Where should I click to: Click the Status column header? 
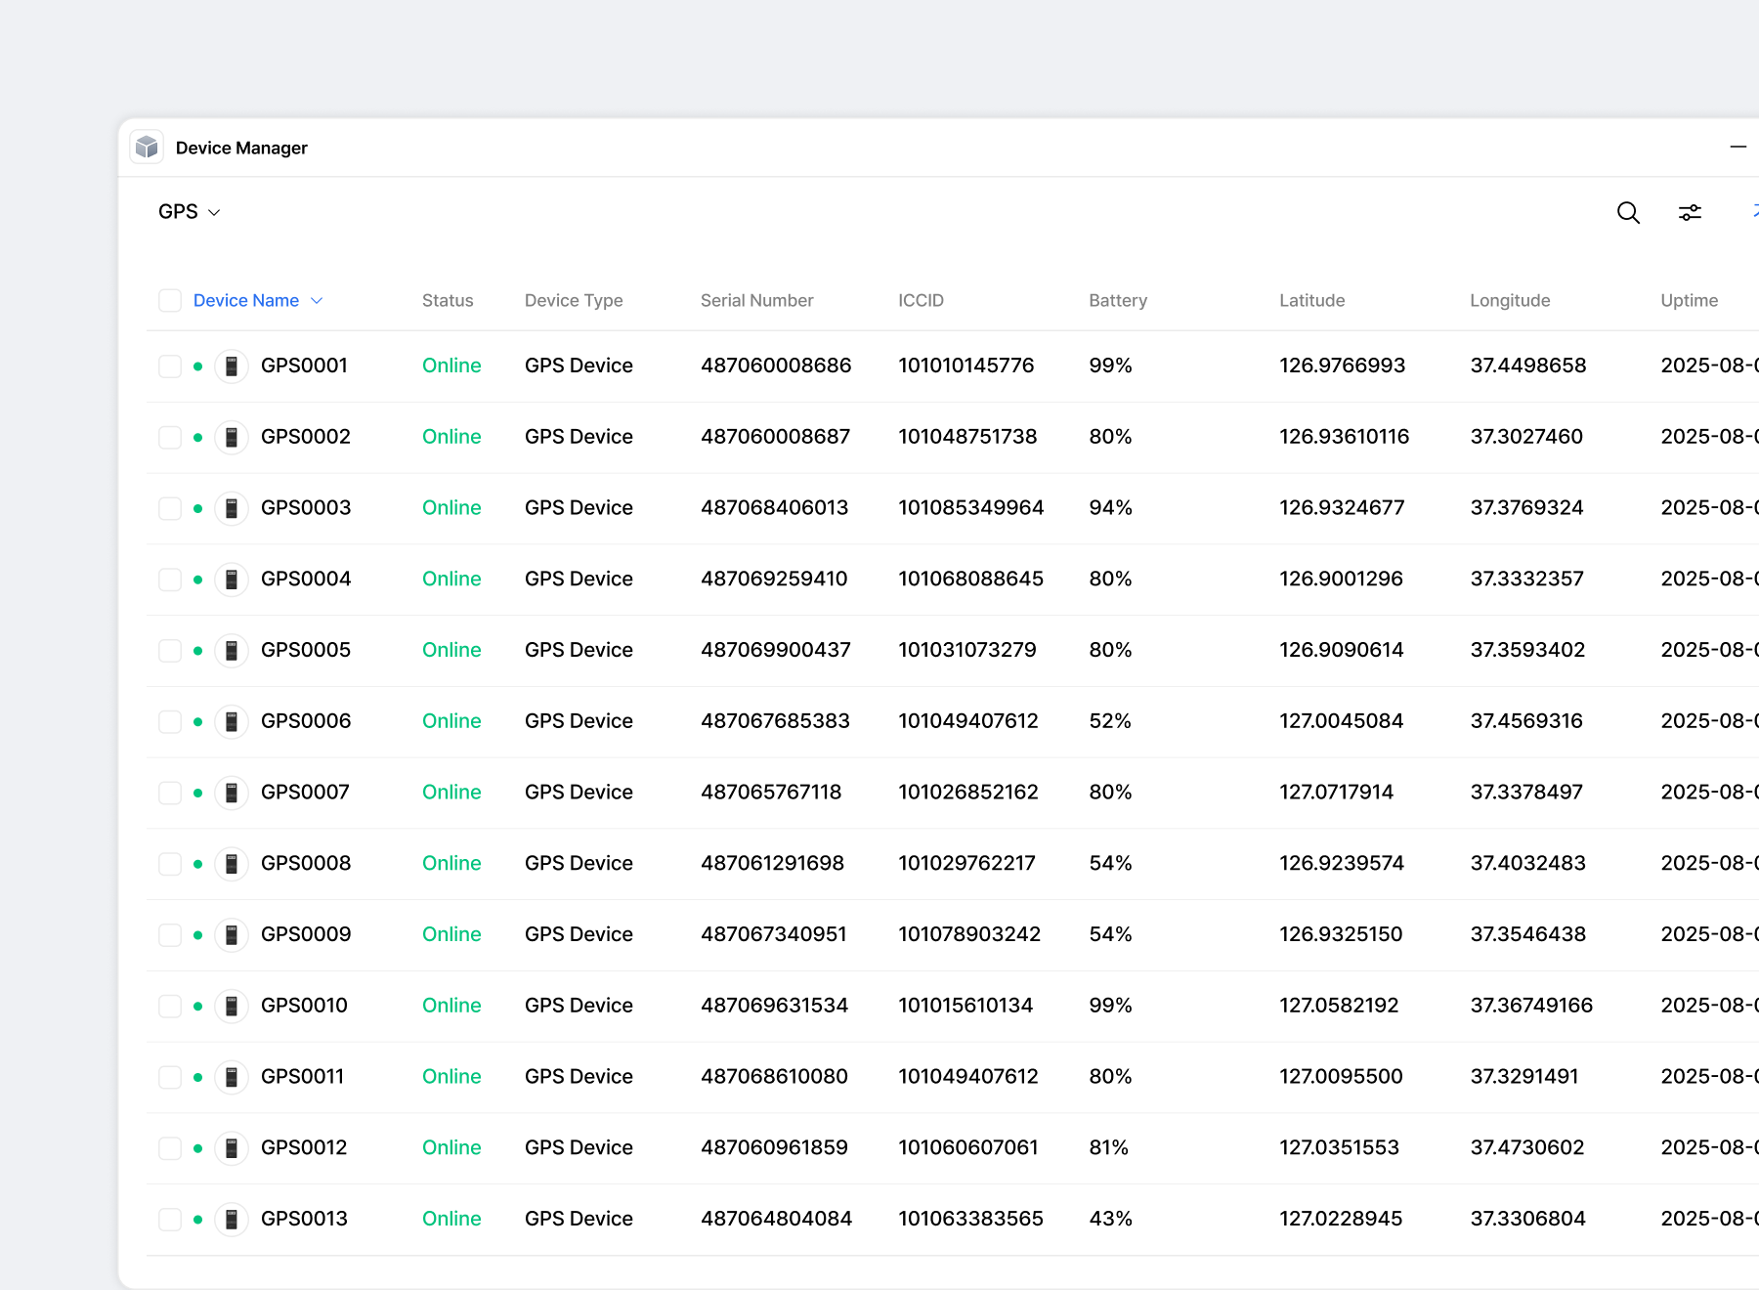448,301
